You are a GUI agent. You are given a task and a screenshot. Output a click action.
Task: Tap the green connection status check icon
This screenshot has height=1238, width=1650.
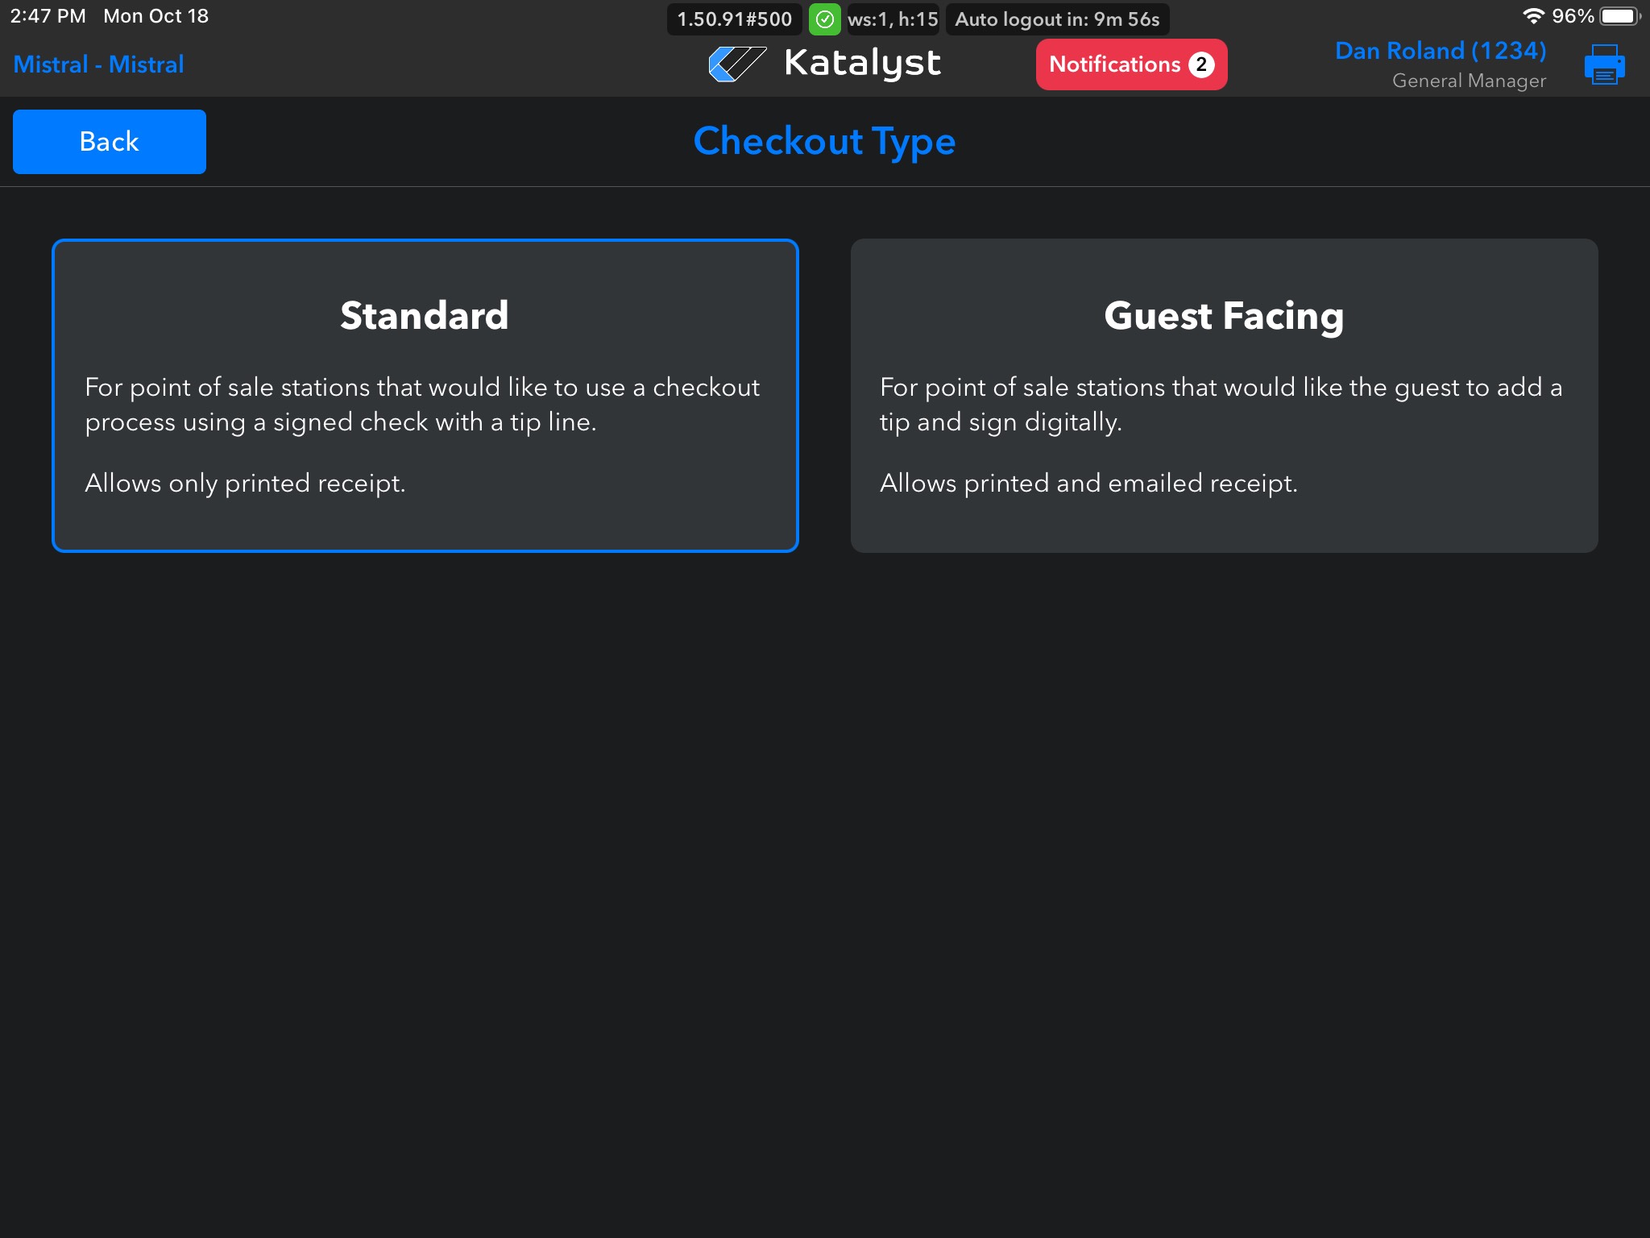824,19
